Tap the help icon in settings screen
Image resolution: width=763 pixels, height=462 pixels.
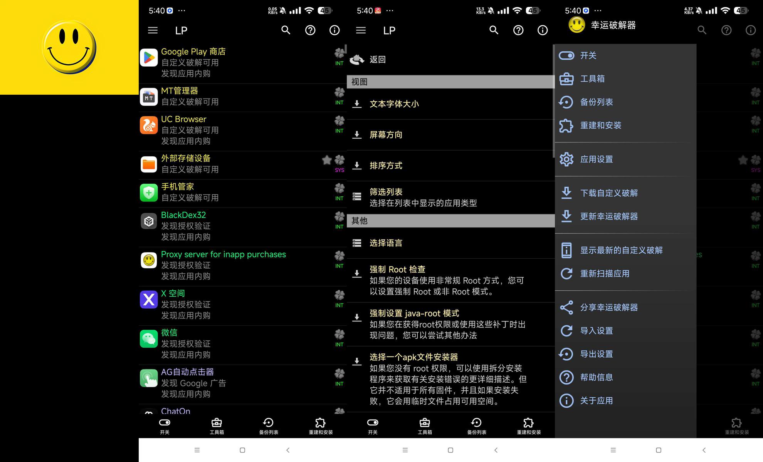click(x=518, y=30)
